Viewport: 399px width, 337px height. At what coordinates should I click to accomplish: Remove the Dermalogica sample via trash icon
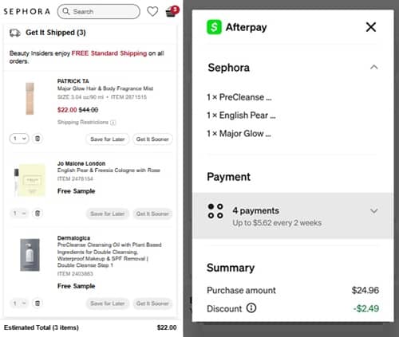pos(38,303)
